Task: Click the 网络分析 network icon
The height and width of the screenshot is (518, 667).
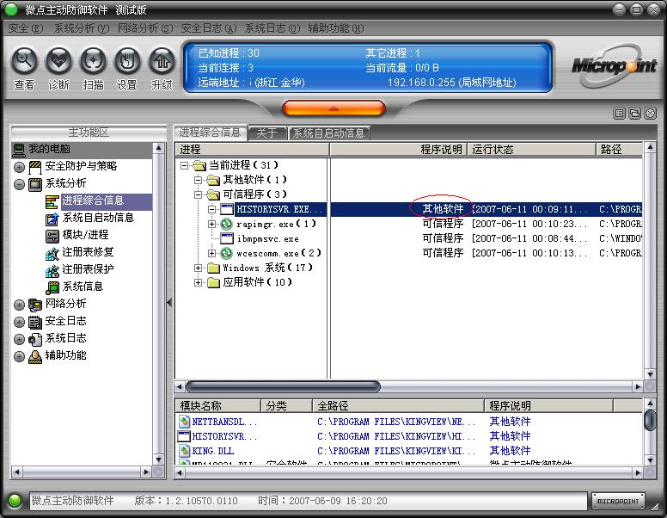Action: coord(35,305)
